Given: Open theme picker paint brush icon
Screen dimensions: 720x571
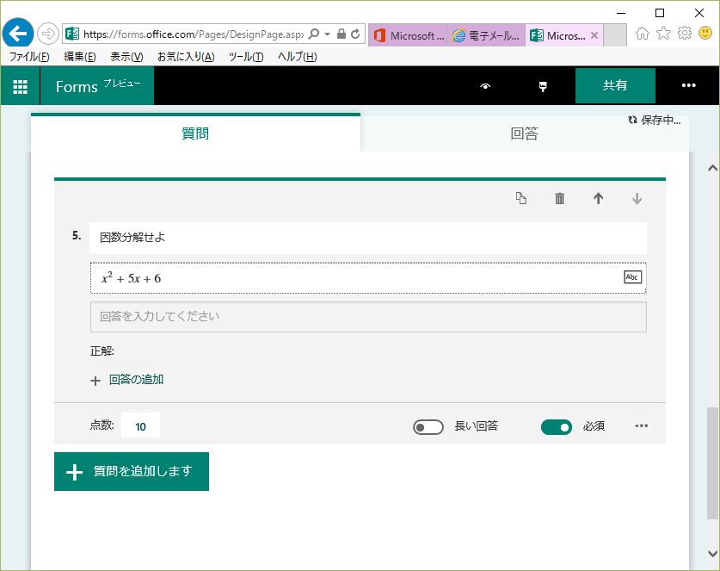Looking at the screenshot, I should tap(543, 86).
